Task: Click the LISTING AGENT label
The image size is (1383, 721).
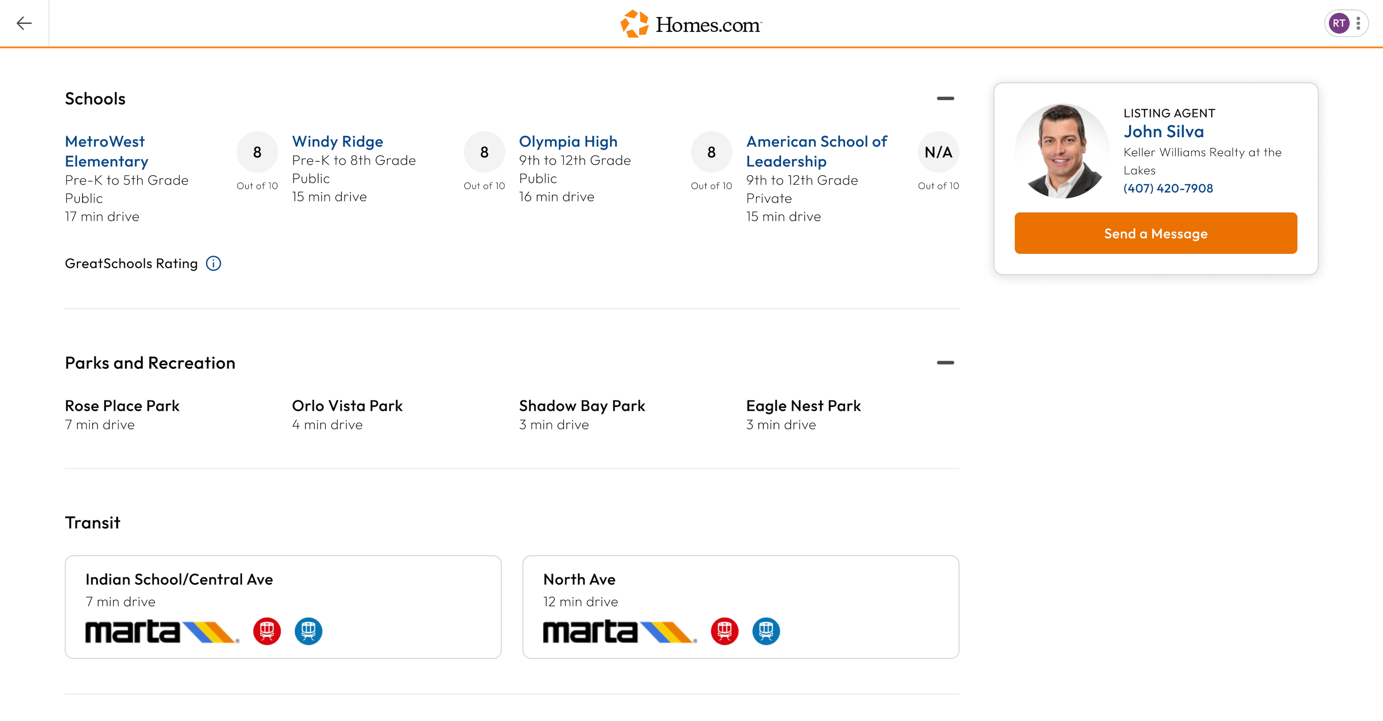Action: 1169,113
